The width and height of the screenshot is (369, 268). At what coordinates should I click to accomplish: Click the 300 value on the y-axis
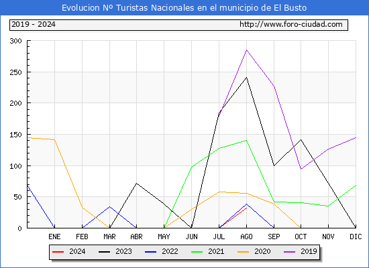click(x=16, y=41)
